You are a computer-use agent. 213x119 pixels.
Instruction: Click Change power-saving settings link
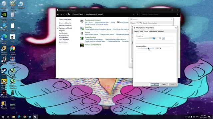(94, 39)
